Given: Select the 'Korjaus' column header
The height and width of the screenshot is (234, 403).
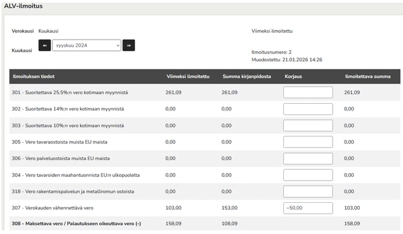Looking at the screenshot, I should [x=294, y=76].
